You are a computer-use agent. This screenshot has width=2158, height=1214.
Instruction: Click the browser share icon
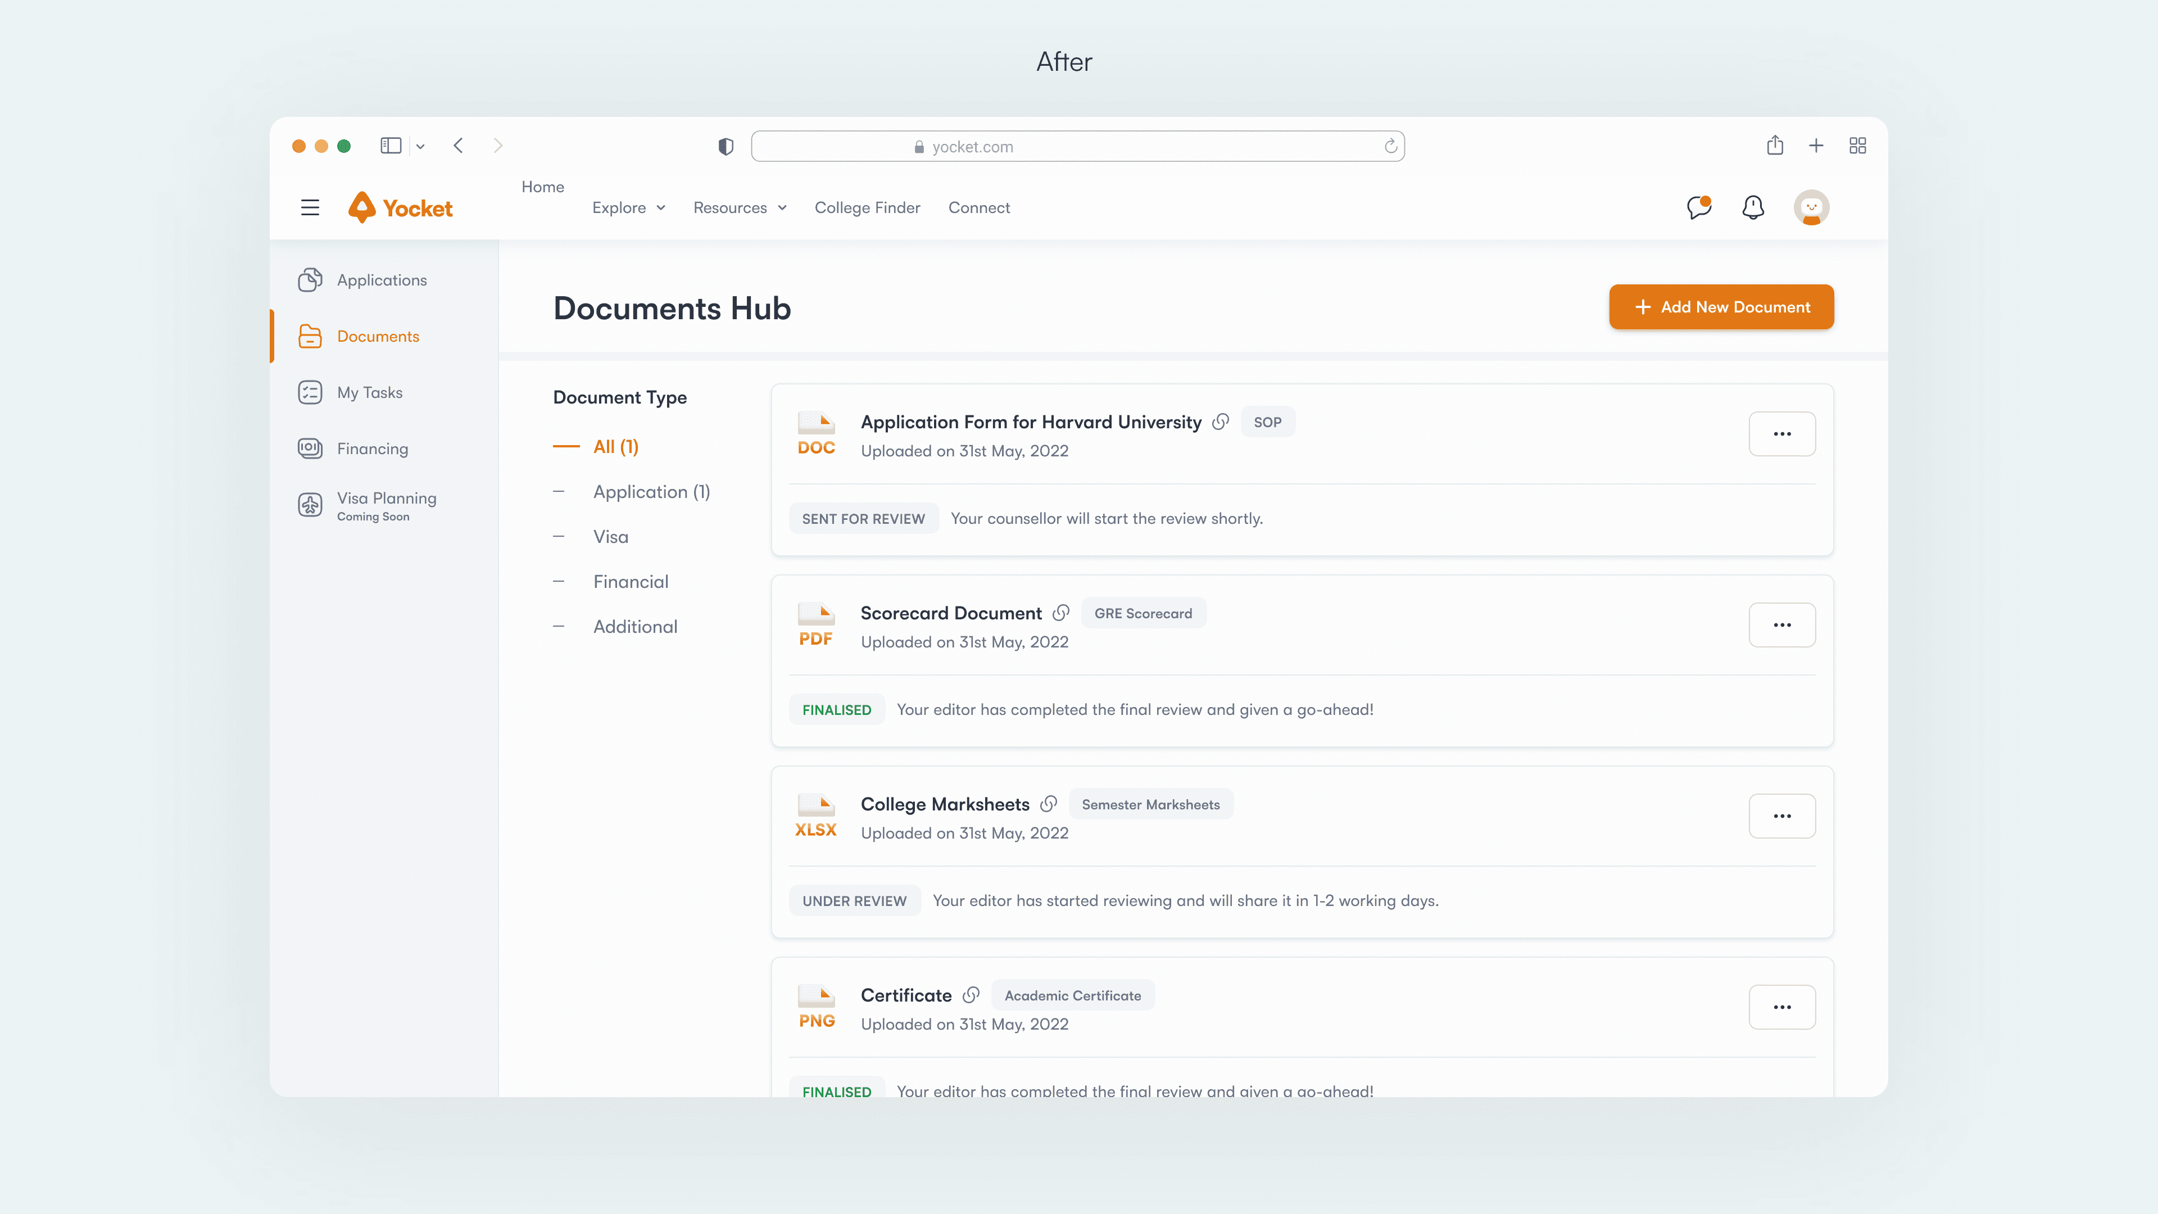[x=1774, y=146]
